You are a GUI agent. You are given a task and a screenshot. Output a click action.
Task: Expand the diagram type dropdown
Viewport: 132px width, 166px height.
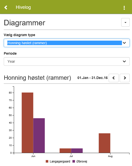pos(67,43)
